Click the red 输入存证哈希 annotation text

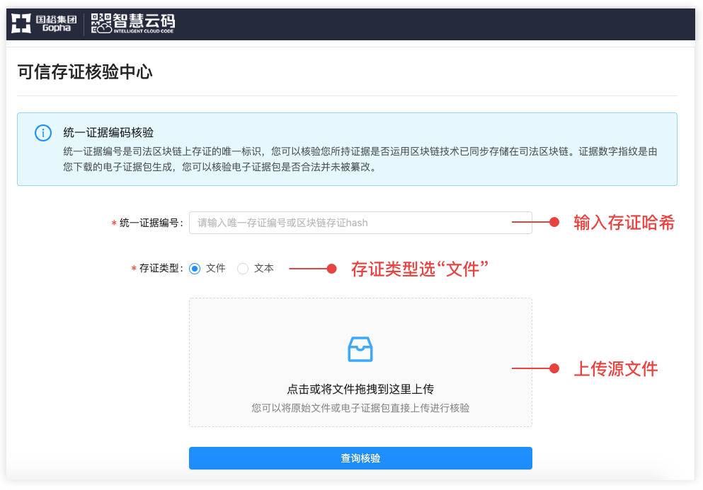point(624,223)
